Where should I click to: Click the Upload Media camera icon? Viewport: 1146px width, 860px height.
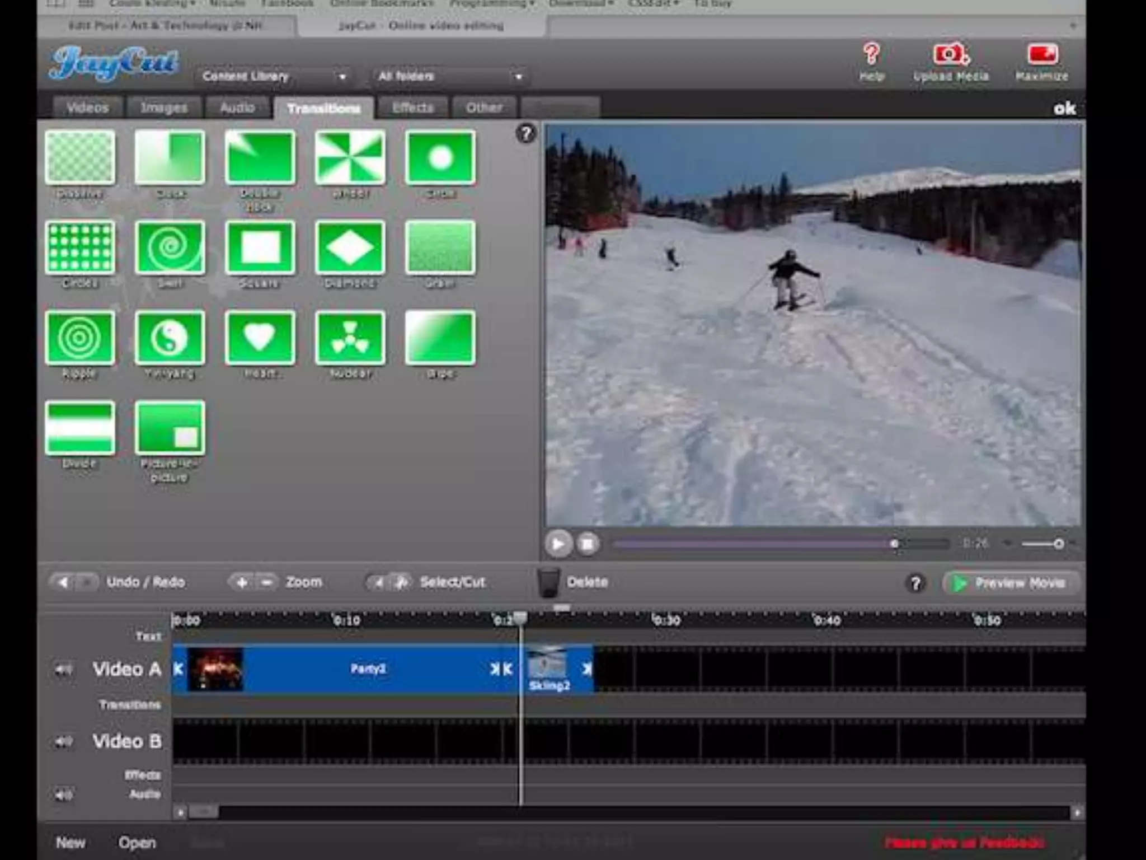point(950,55)
